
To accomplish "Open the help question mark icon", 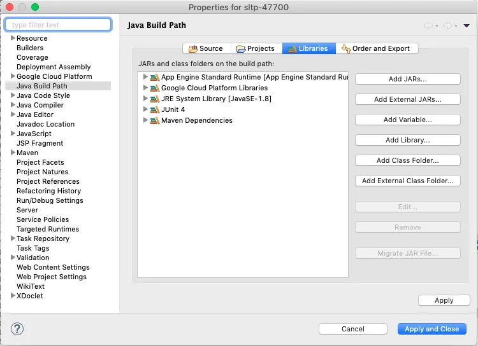I will (x=17, y=328).
